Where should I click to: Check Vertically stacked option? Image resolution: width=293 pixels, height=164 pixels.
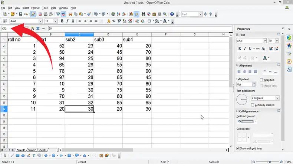253,105
